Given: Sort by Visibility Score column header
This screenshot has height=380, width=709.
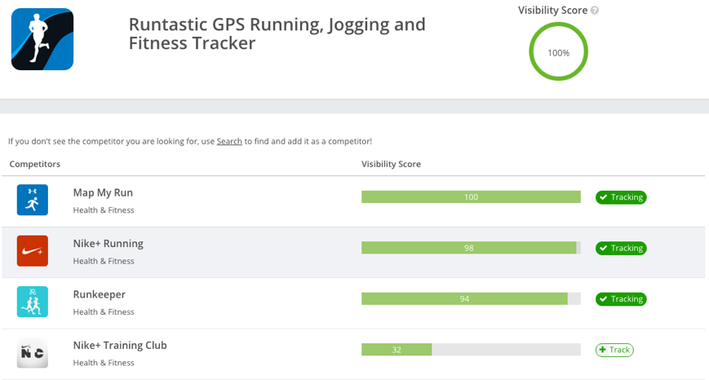Looking at the screenshot, I should pos(391,164).
